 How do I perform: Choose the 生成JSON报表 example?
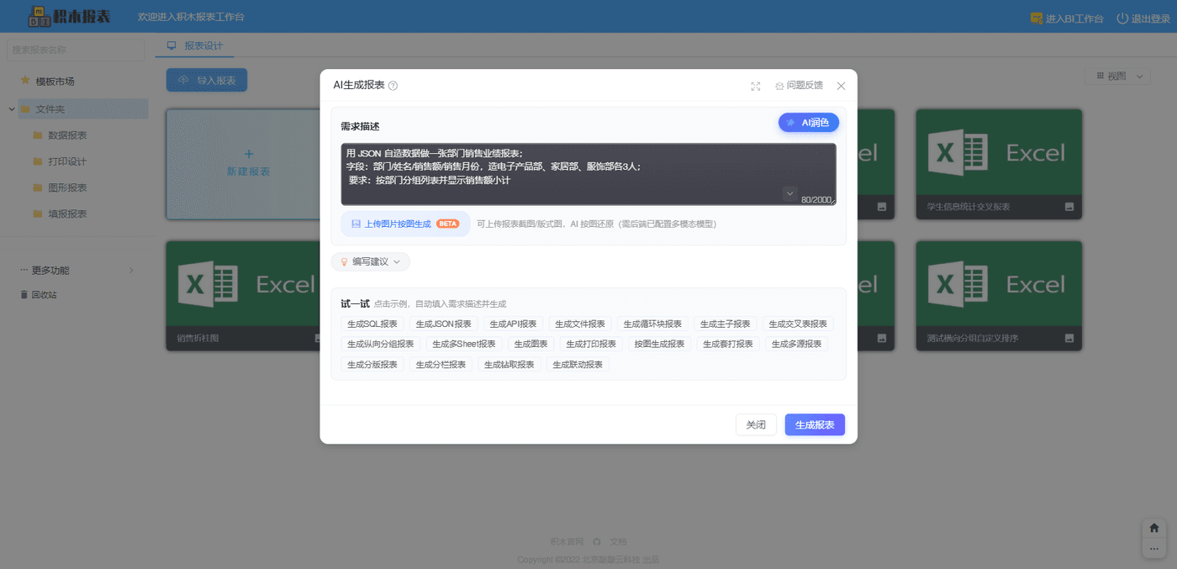444,324
